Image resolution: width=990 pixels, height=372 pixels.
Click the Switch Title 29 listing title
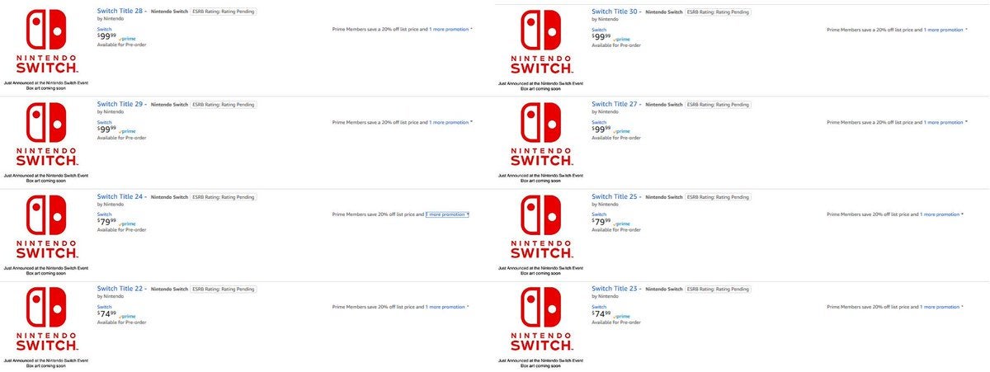point(120,104)
